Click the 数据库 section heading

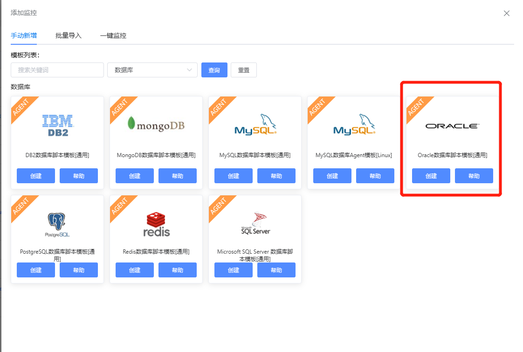pos(21,87)
